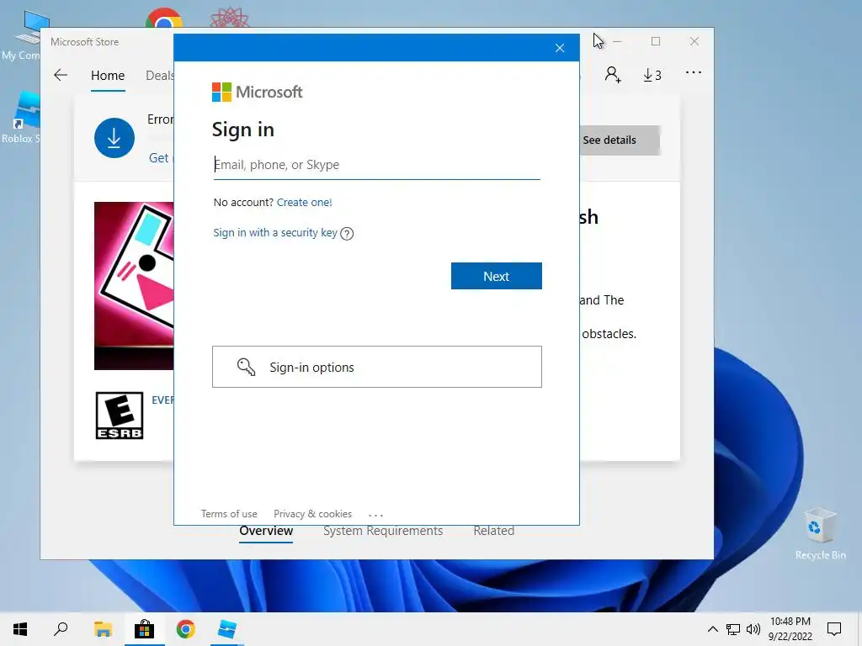Click the Geometry Dash game thumbnail
Viewport: 862px width, 646px height.
pyautogui.click(x=134, y=286)
